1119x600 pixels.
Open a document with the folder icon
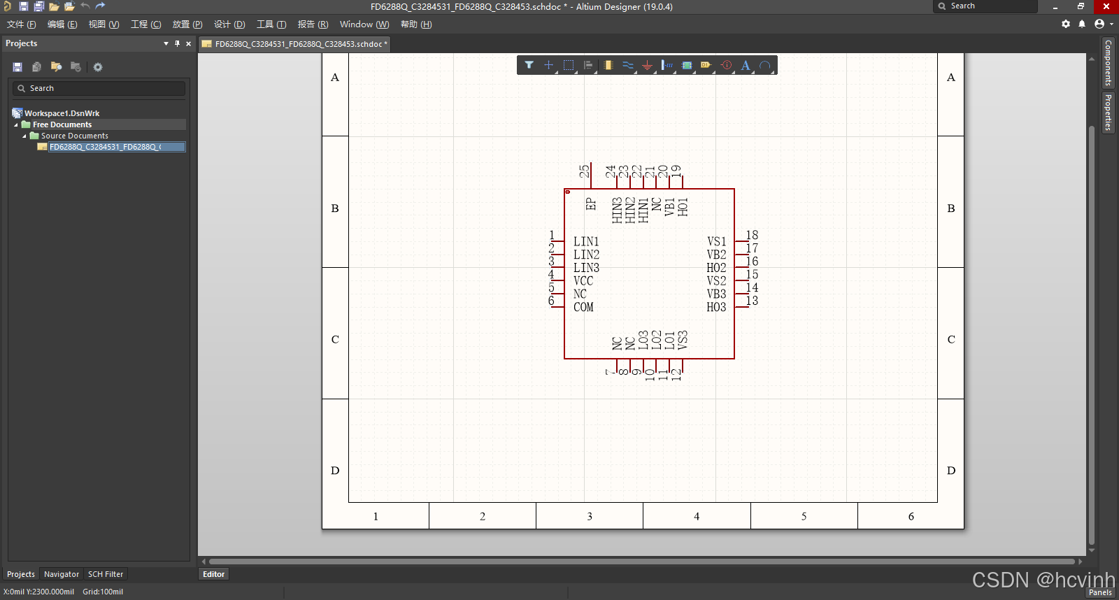coord(54,6)
